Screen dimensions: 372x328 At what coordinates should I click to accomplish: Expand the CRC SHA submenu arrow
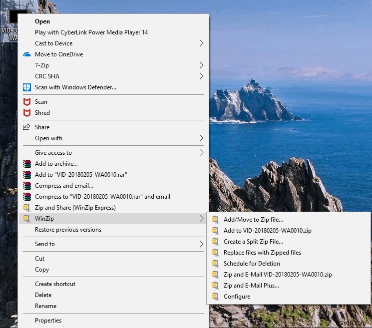click(201, 76)
